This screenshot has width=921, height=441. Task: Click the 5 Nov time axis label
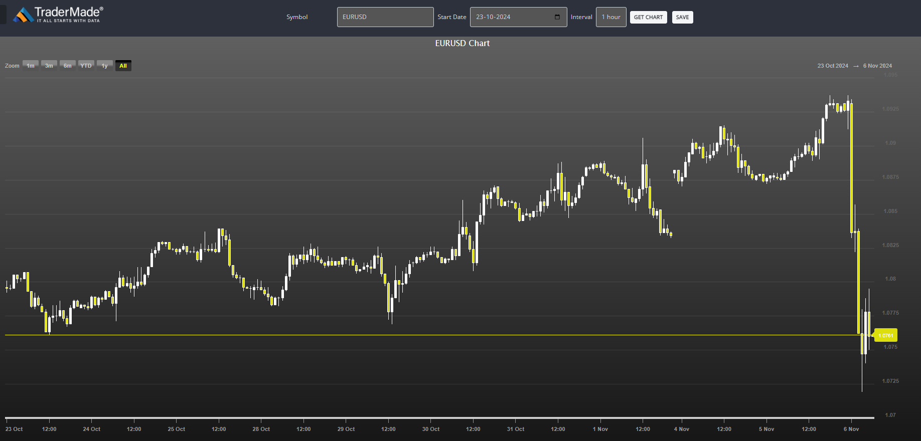(x=766, y=429)
